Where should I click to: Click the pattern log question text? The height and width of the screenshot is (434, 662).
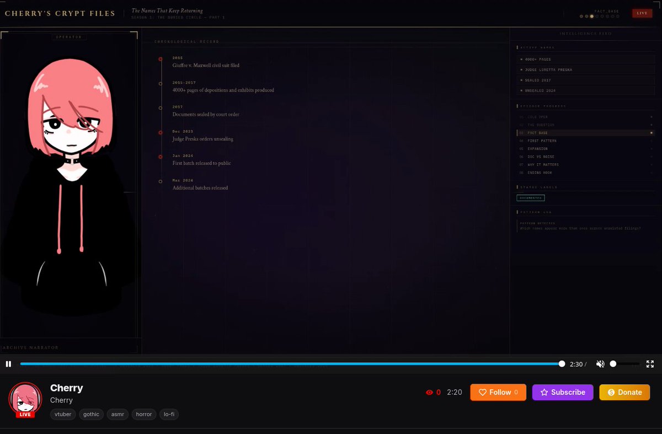click(580, 228)
